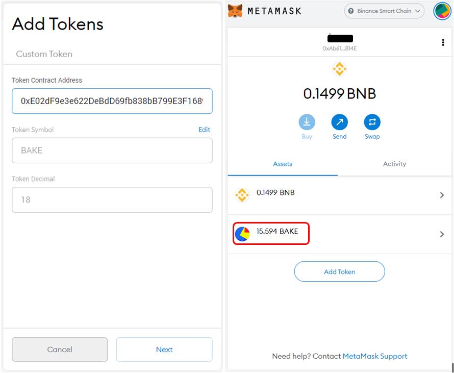454x373 pixels.
Task: Open the Binance Smart Chain network dropdown
Action: [384, 11]
